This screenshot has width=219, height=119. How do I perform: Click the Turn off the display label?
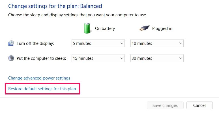(35, 43)
